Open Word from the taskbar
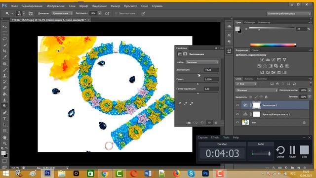This screenshot has height=178, width=316. (x=148, y=174)
